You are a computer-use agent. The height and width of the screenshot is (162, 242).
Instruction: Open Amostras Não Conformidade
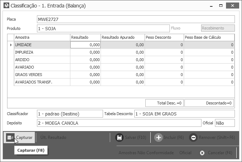[x=146, y=153]
